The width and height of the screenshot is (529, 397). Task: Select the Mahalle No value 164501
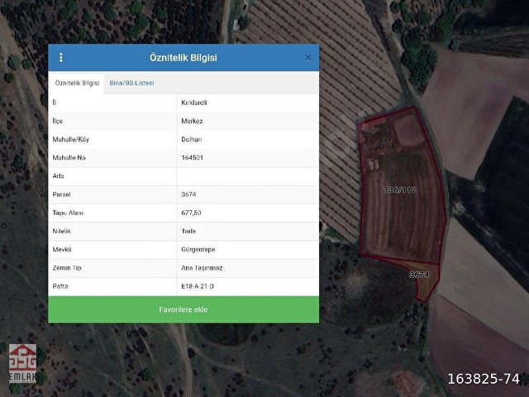[192, 158]
